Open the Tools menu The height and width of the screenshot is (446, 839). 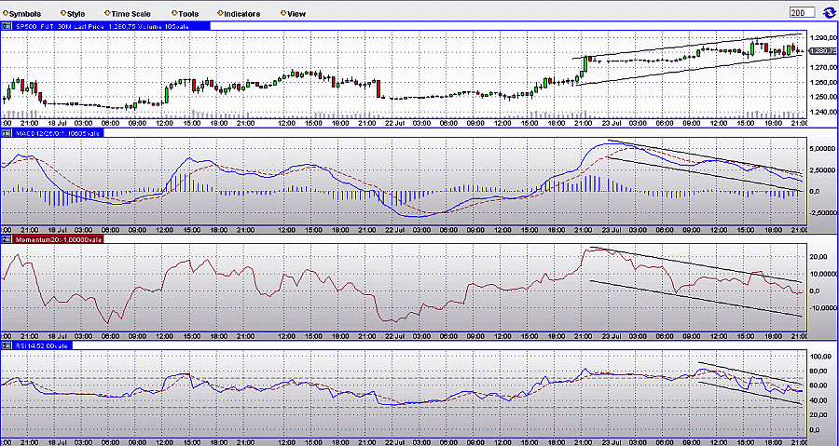[x=186, y=14]
